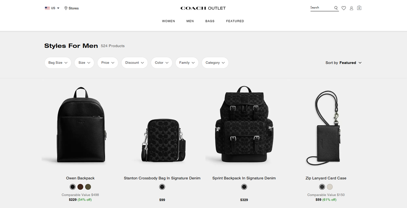Expand the Bag Size filter
The image size is (407, 208).
point(58,63)
